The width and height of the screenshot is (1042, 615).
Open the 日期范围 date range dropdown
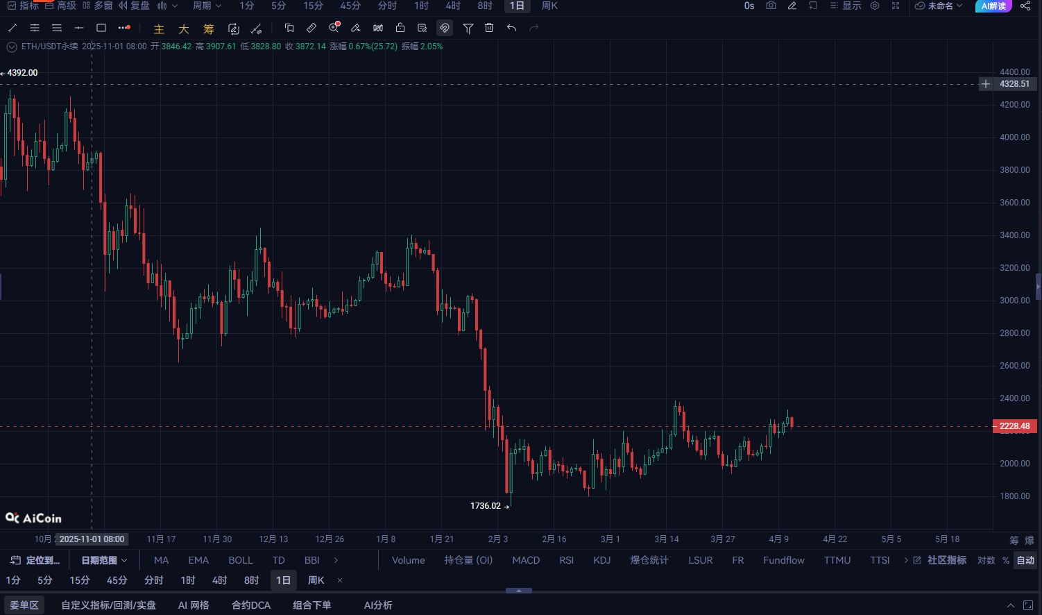click(104, 560)
